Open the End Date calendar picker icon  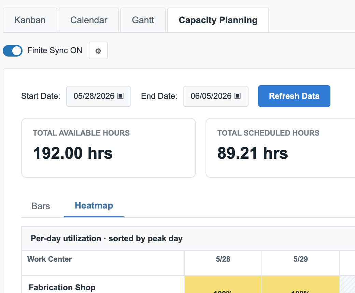(x=238, y=96)
